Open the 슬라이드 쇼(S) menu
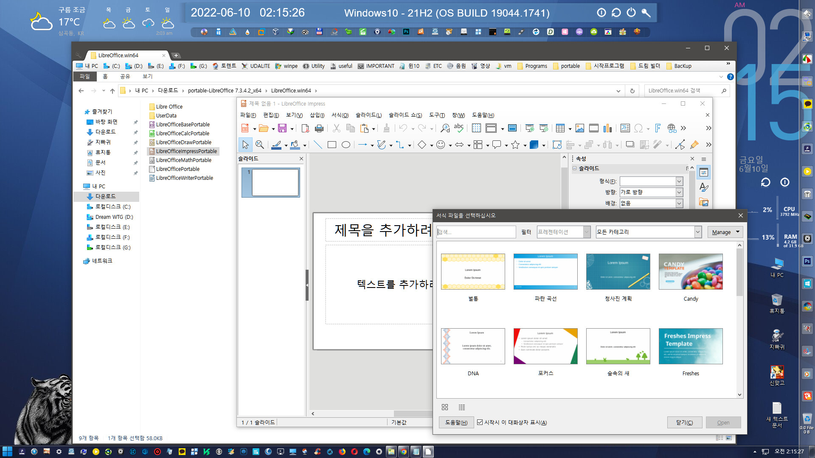815x458 pixels. [x=405, y=115]
